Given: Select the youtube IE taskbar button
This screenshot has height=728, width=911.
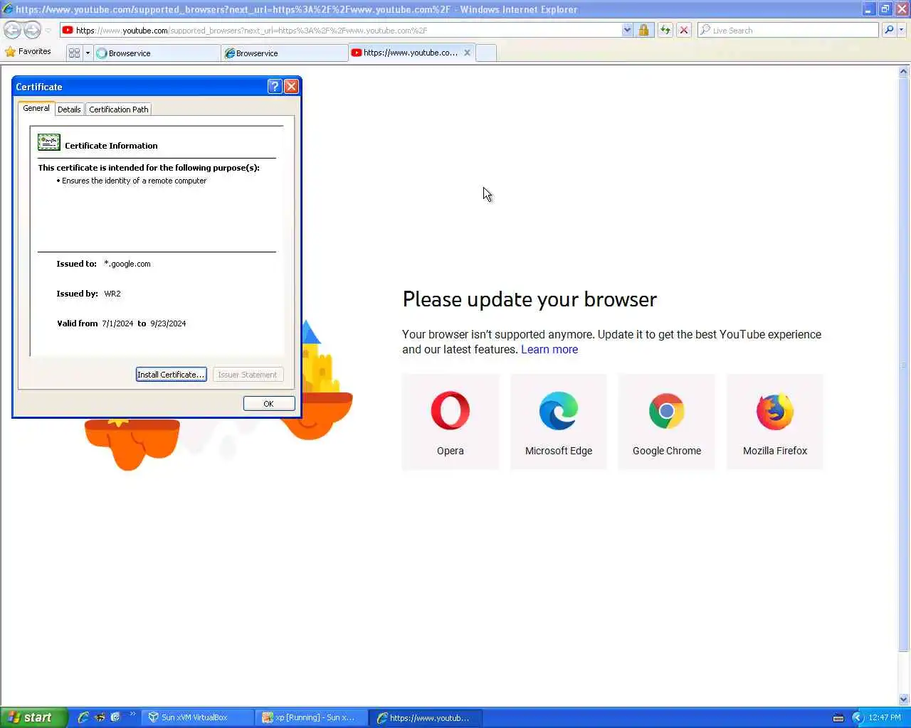Looking at the screenshot, I should click(x=426, y=717).
